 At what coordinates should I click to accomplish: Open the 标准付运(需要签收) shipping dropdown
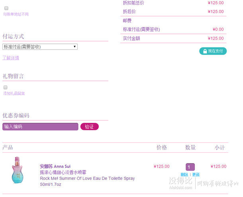coord(40,47)
